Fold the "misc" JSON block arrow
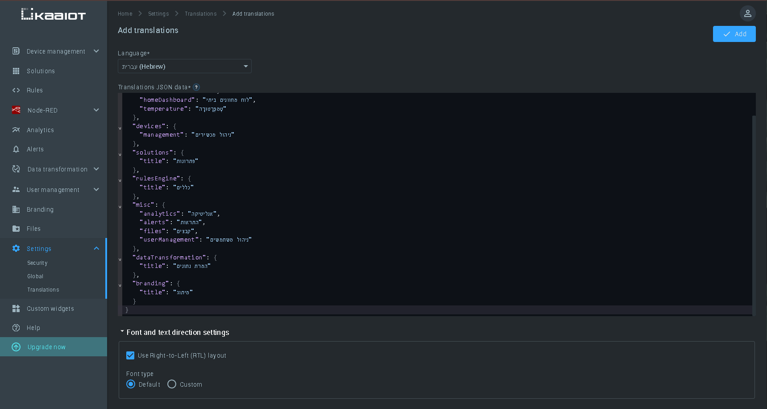The height and width of the screenshot is (409, 767). pyautogui.click(x=120, y=206)
